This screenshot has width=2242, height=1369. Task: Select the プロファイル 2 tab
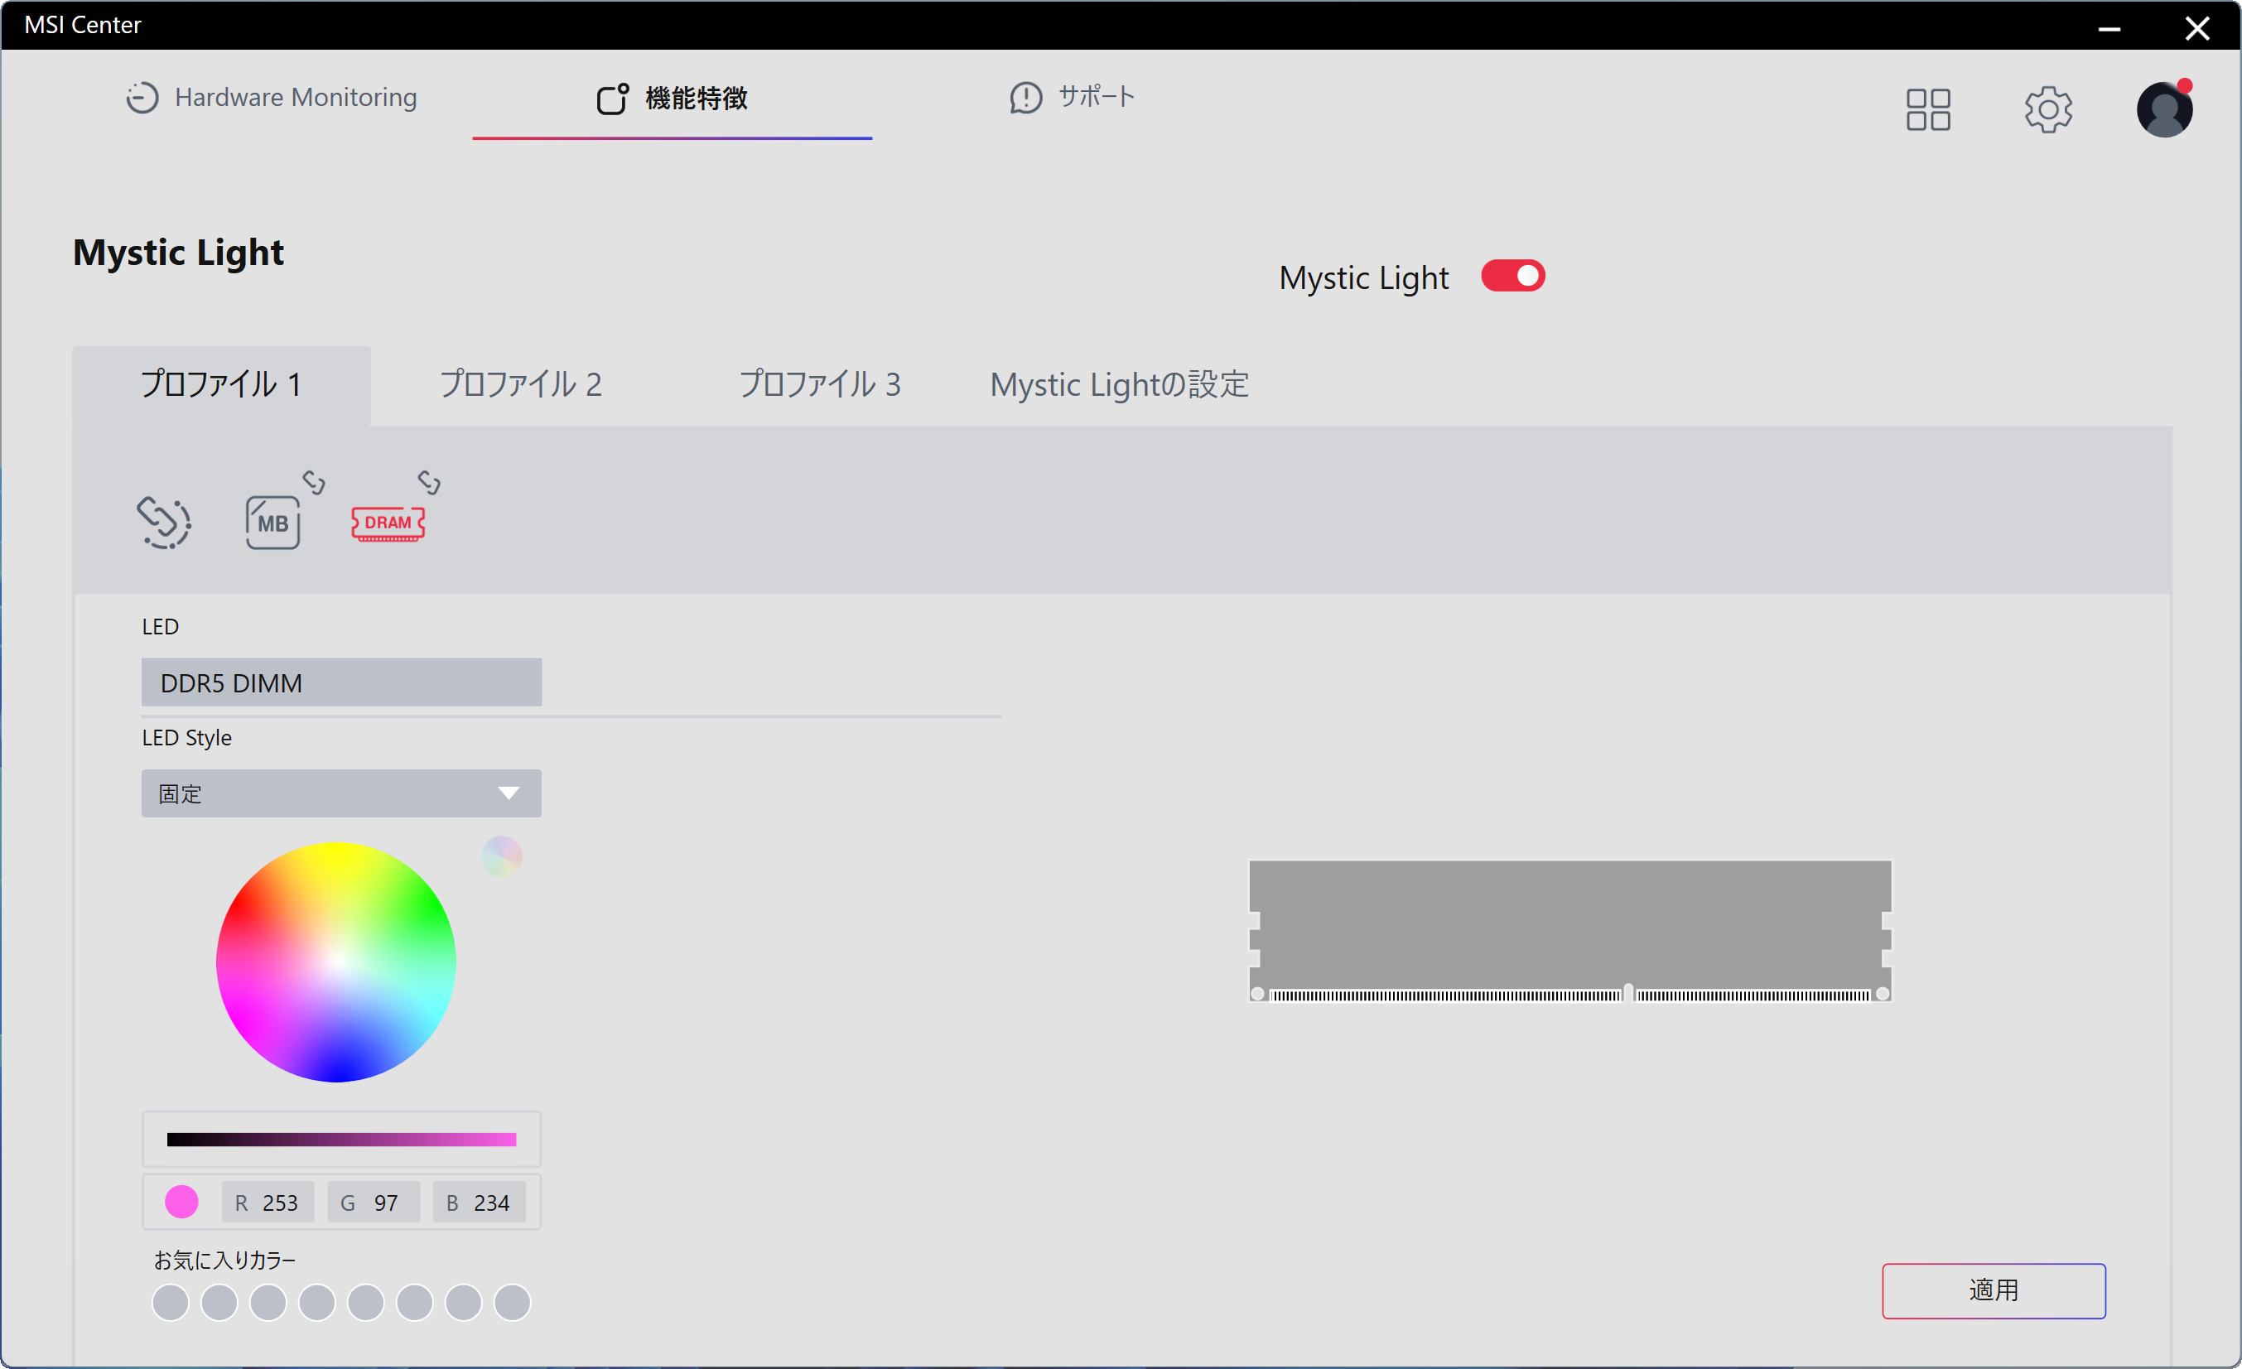520,385
